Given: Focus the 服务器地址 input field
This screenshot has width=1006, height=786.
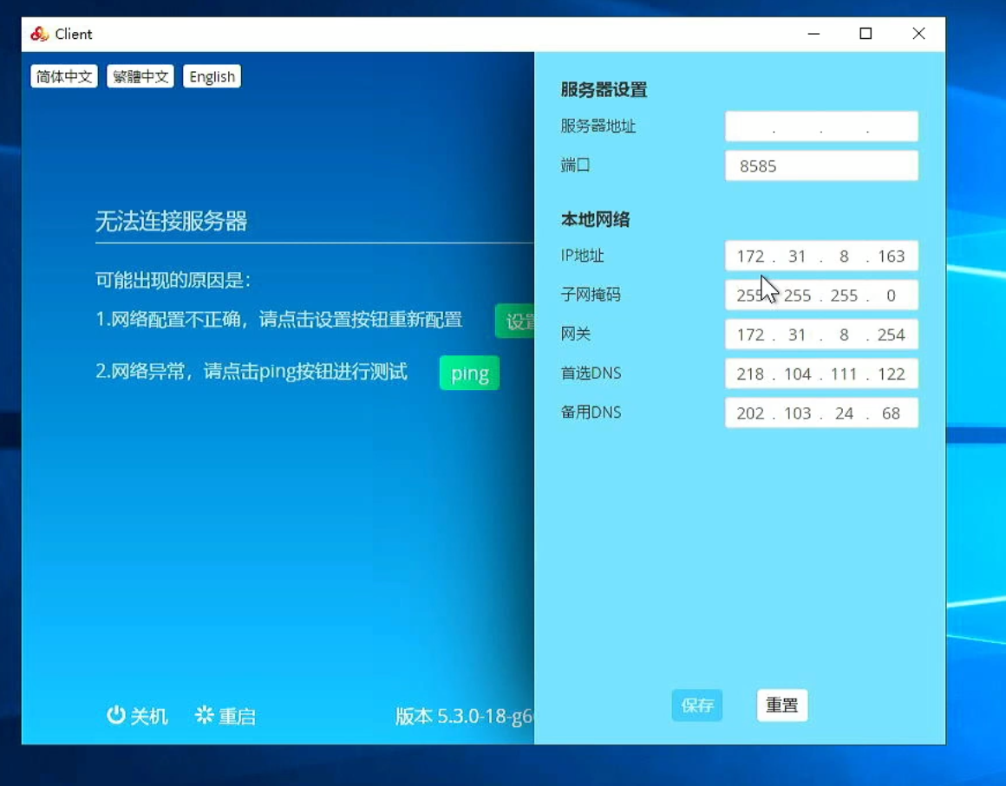Looking at the screenshot, I should tap(821, 127).
